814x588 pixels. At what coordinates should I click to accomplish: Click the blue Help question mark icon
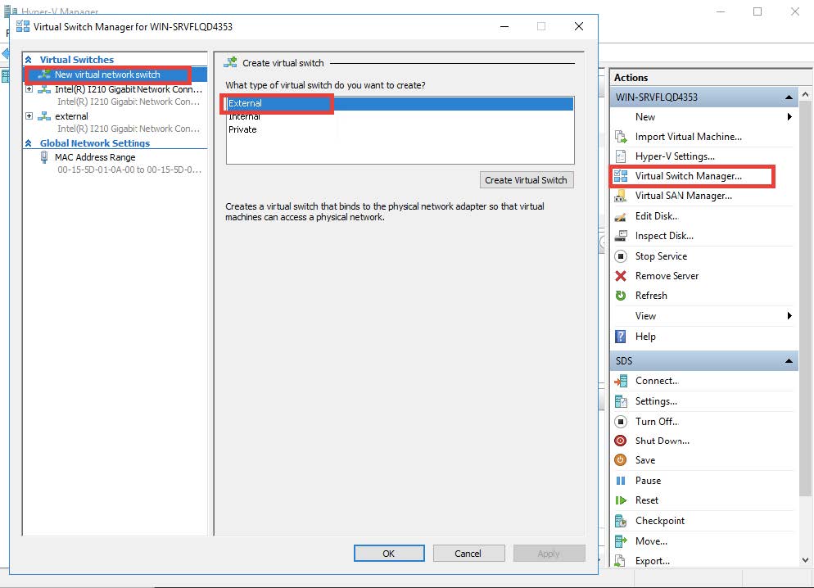click(621, 337)
